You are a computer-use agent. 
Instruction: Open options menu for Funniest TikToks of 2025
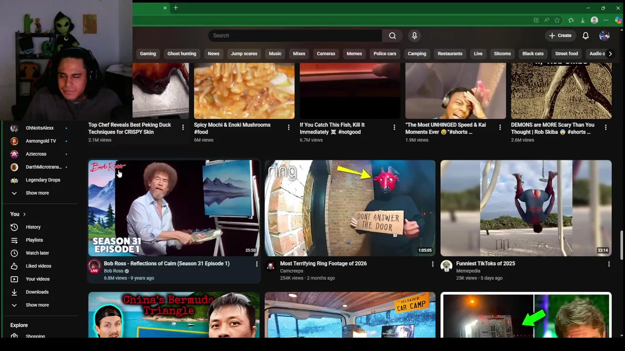point(609,264)
